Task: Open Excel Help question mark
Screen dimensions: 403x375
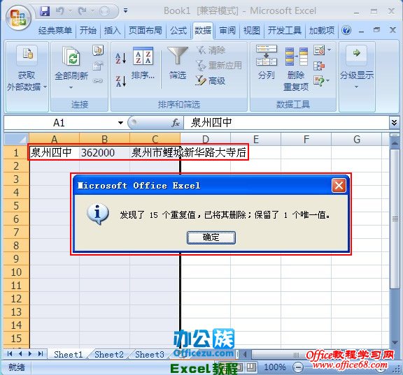Action: coord(346,30)
